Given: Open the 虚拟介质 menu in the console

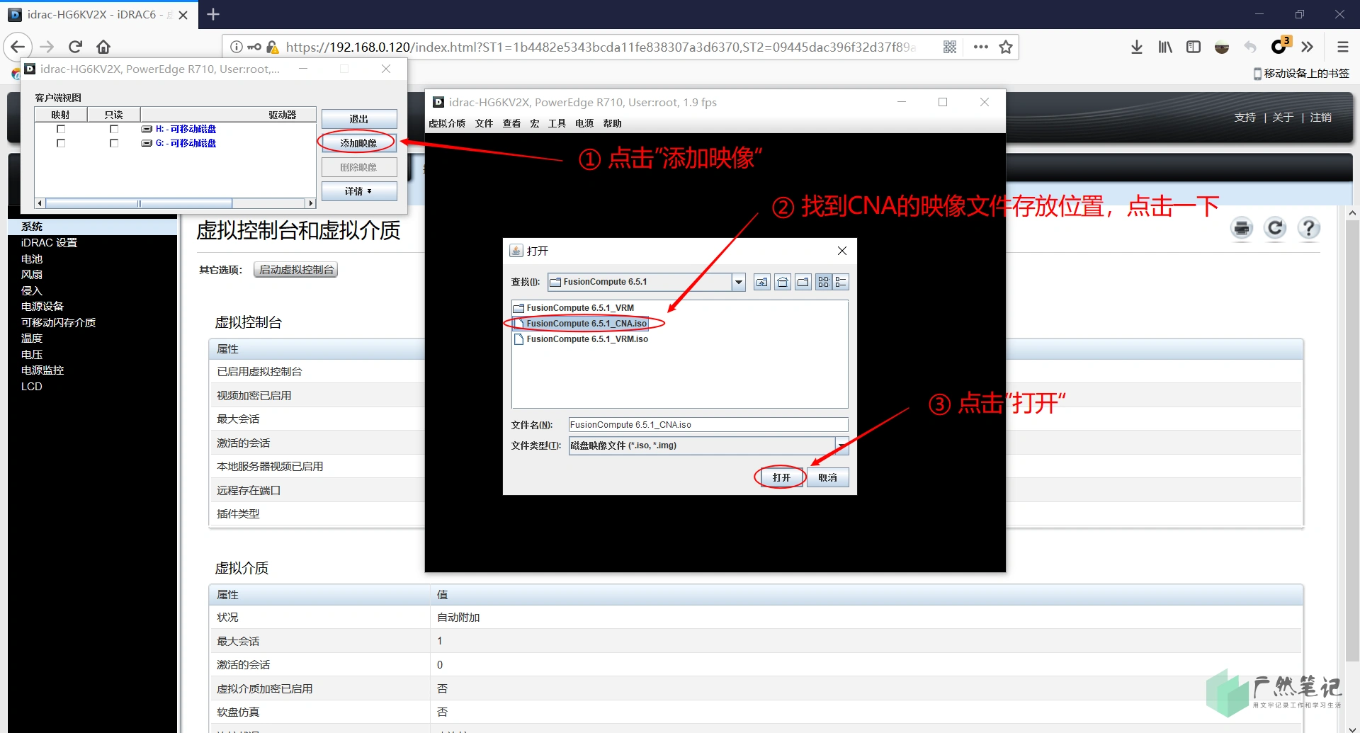Looking at the screenshot, I should [447, 123].
